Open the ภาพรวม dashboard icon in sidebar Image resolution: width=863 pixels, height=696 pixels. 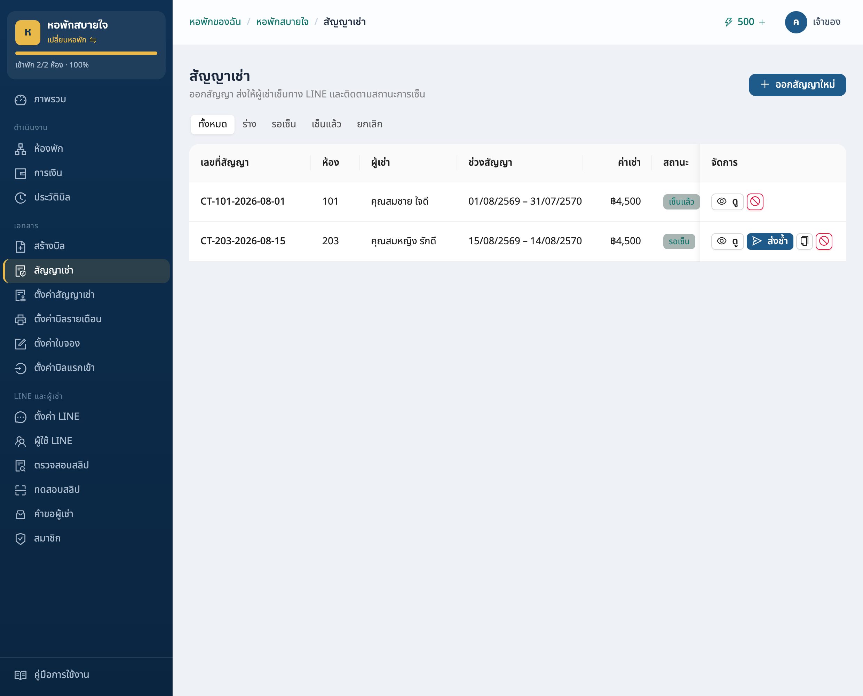click(21, 100)
